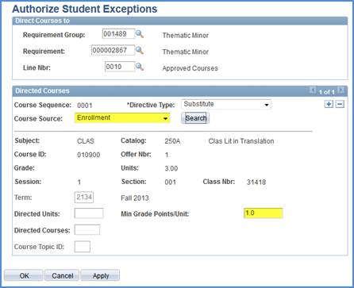The width and height of the screenshot is (354, 288).
Task: Add a new Directed Courses row with plus
Action: pyautogui.click(x=329, y=104)
